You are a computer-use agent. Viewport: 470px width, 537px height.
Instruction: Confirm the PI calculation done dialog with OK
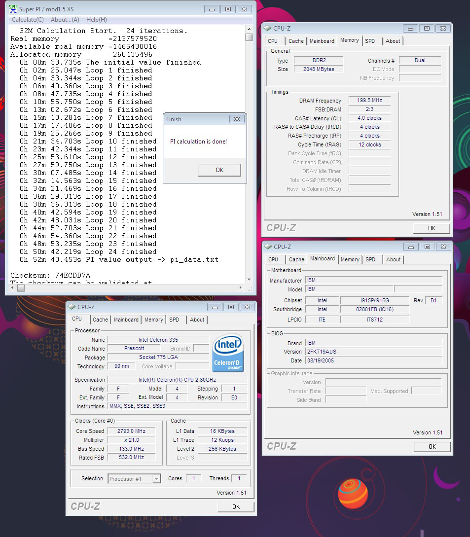click(219, 170)
